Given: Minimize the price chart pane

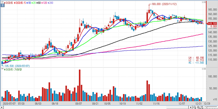Looking at the screenshot, I should click(x=203, y=2).
